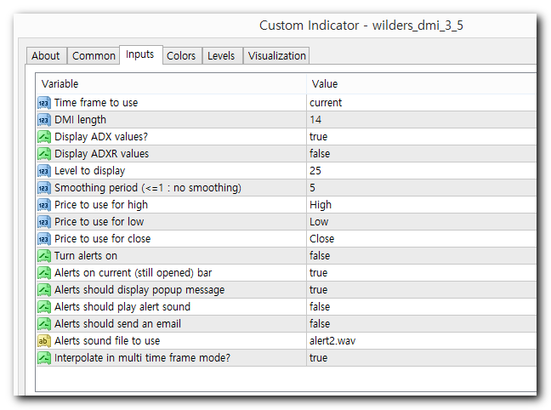
Task: Click the Display ADXR values false value
Action: click(320, 154)
